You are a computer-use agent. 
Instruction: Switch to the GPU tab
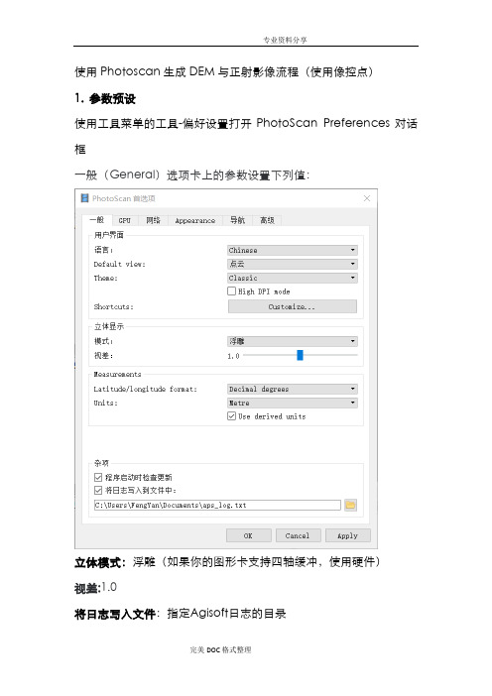coord(124,220)
